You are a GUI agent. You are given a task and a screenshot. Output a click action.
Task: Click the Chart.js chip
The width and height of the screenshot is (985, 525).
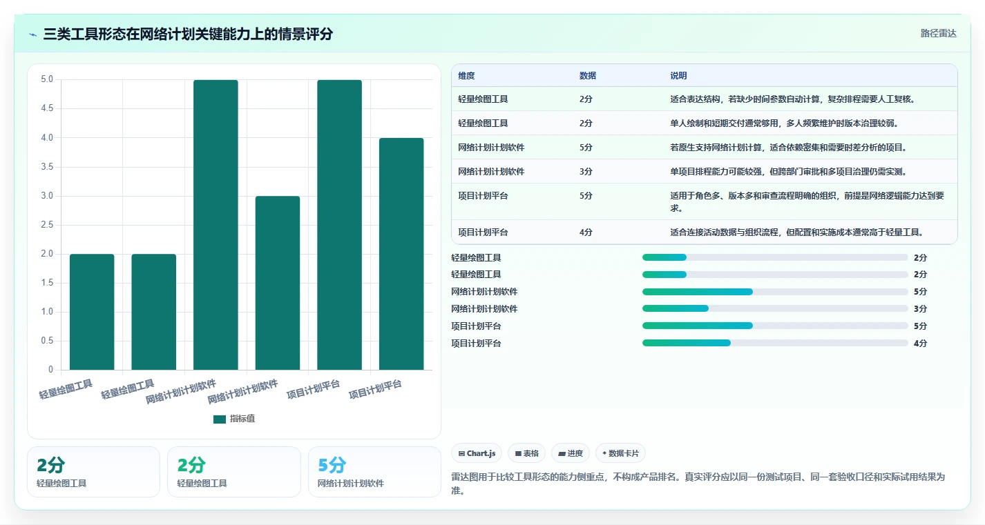[477, 453]
